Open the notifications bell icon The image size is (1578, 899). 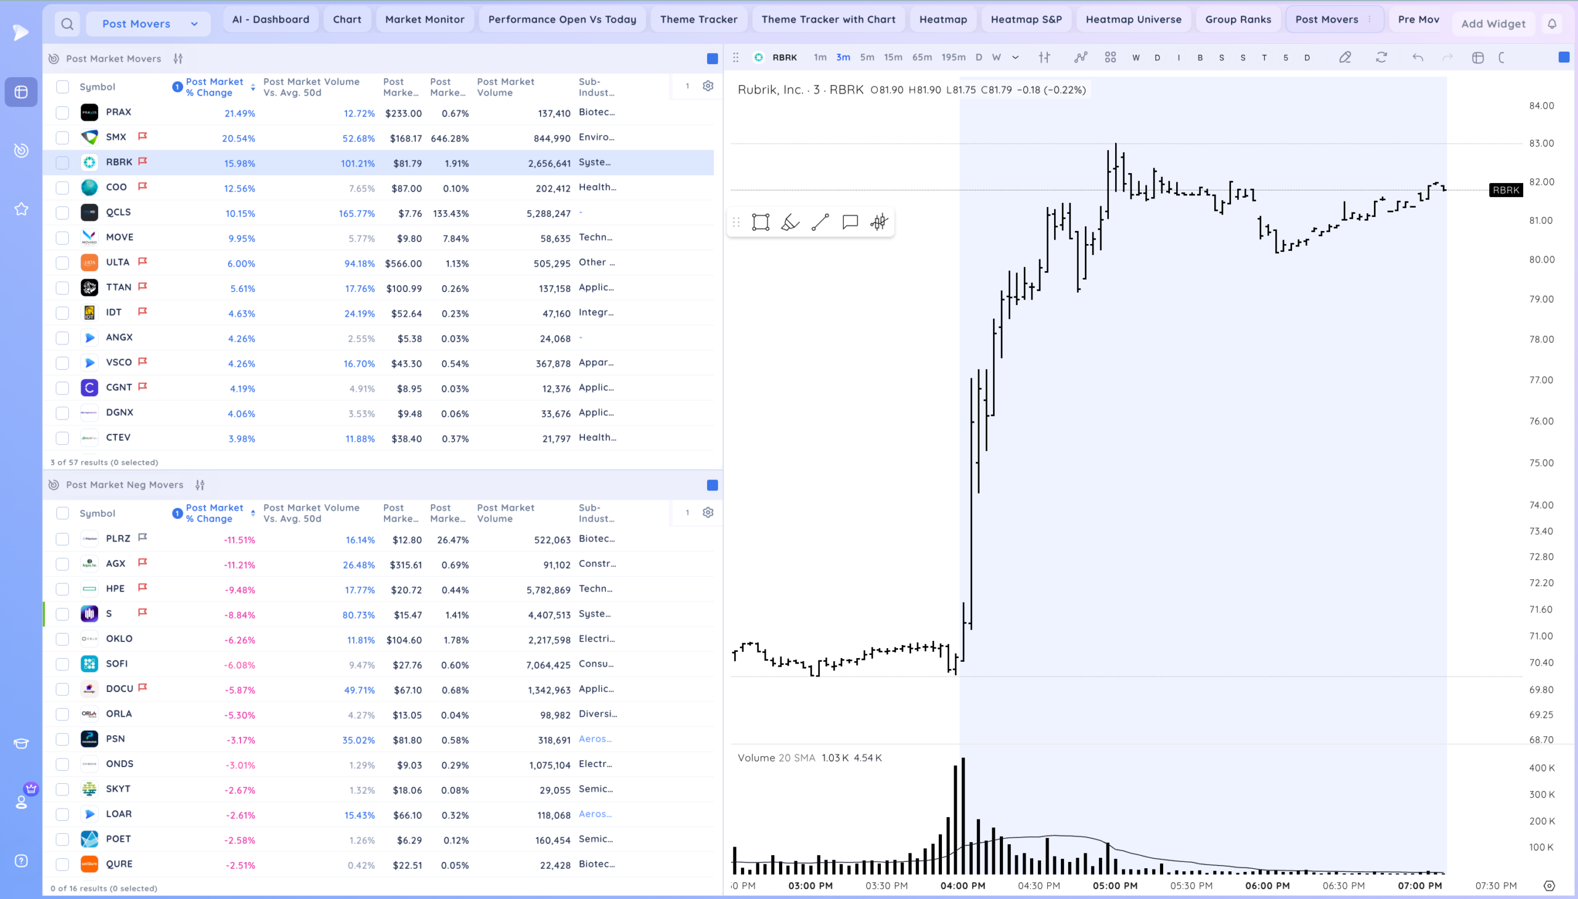click(1551, 24)
